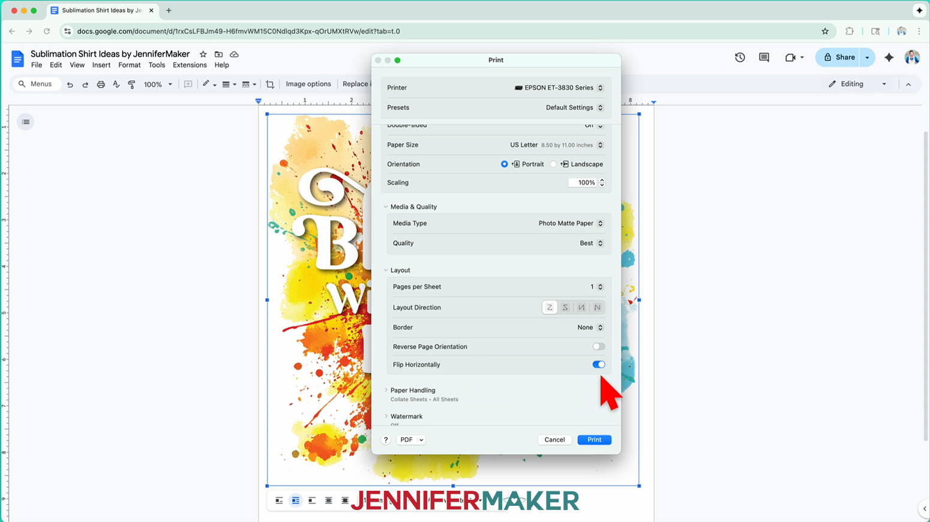Image resolution: width=930 pixels, height=522 pixels.
Task: Click the Undo arrow in Docs toolbar
Action: pos(70,85)
